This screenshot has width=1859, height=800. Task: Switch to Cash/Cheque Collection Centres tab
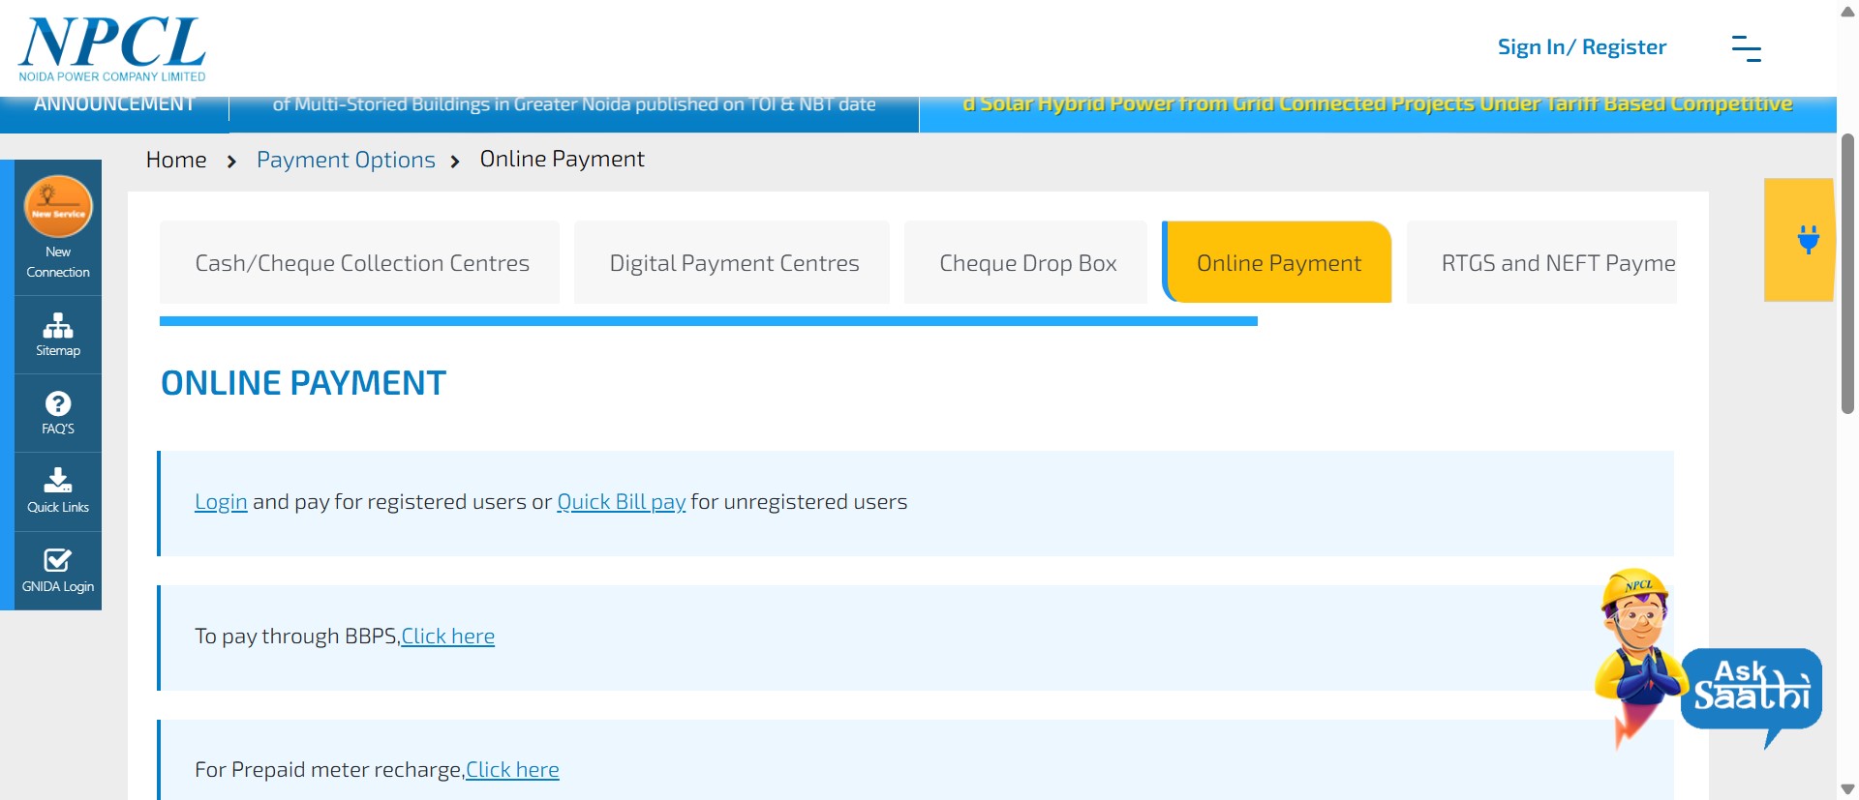pos(361,263)
